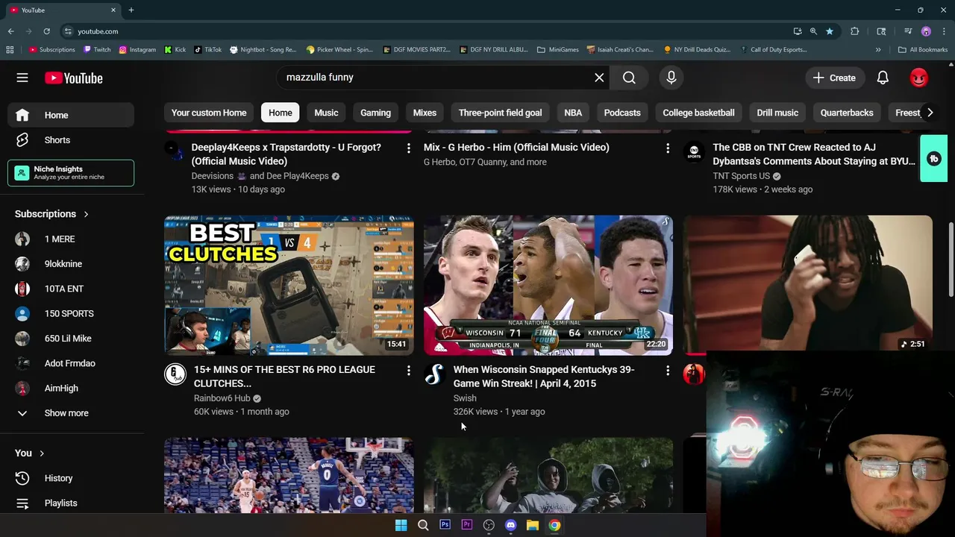Select the College basketball chip
The image size is (955, 537).
tap(698, 113)
